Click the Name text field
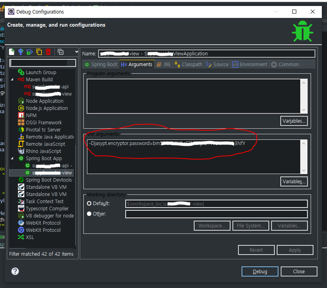This screenshot has width=327, height=288. 207,53
